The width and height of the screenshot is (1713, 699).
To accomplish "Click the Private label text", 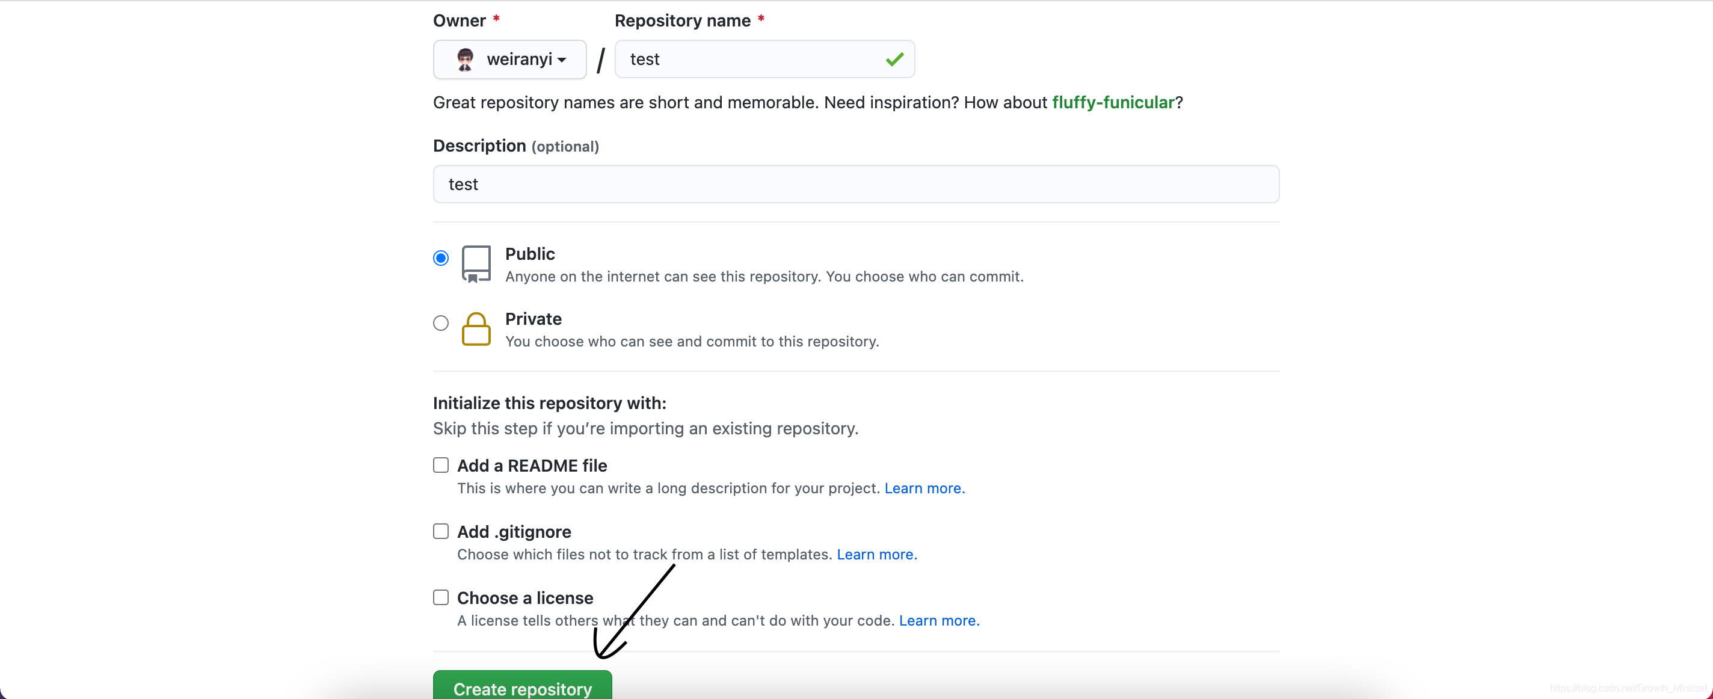I will pos(534,319).
